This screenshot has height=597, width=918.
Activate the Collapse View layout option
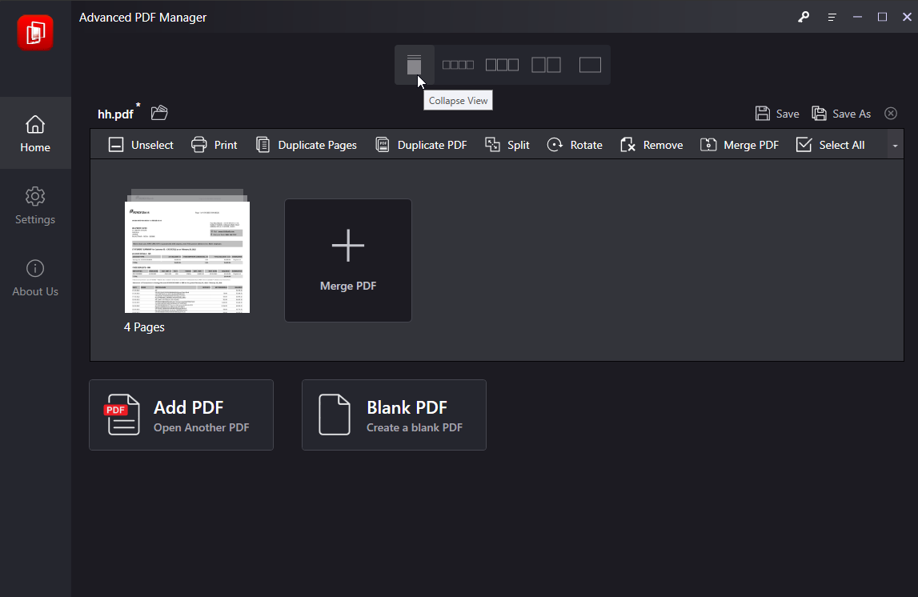point(414,64)
